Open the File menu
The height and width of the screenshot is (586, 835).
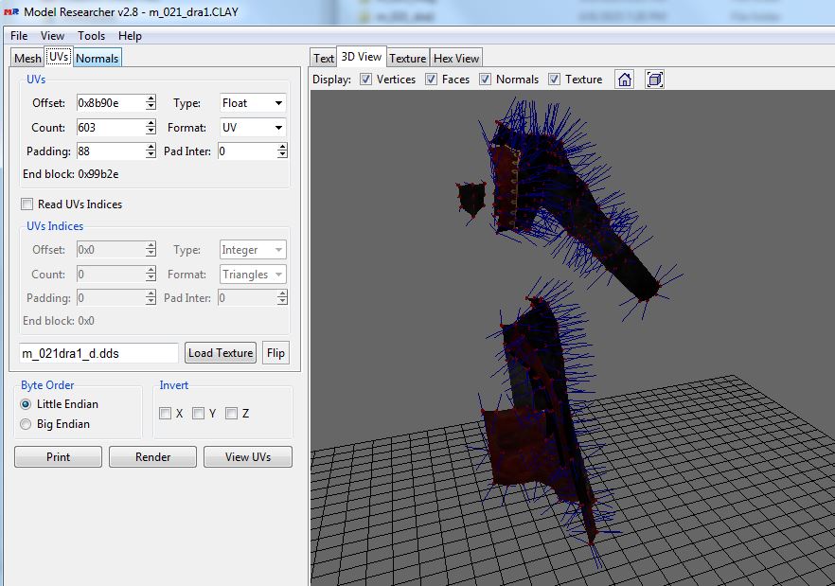click(19, 36)
